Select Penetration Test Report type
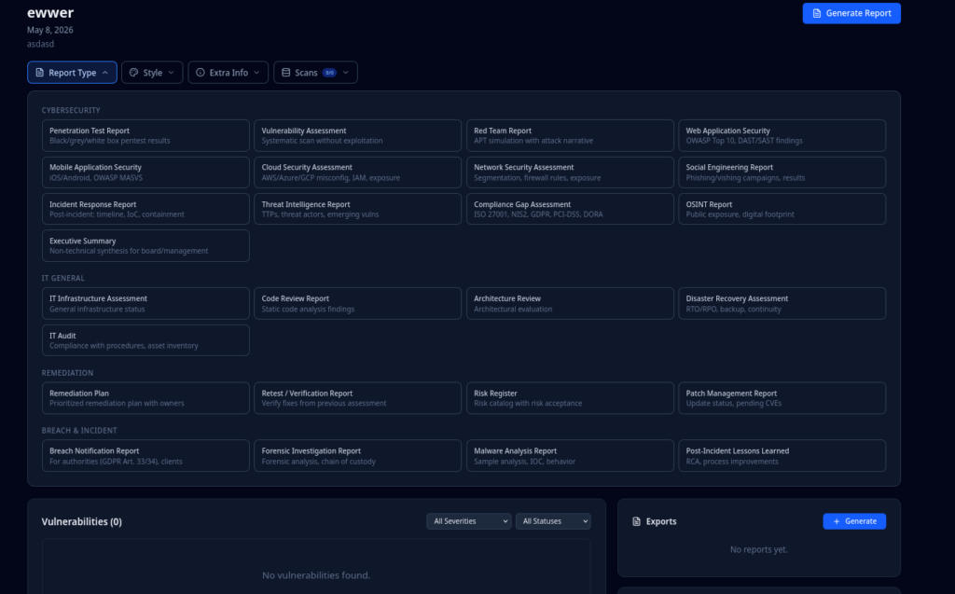 click(145, 135)
